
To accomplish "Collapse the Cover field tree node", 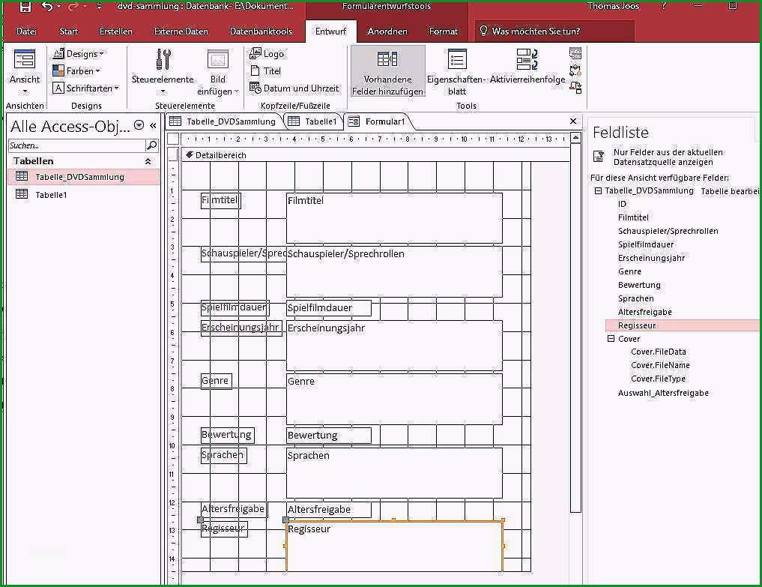I will pyautogui.click(x=611, y=339).
